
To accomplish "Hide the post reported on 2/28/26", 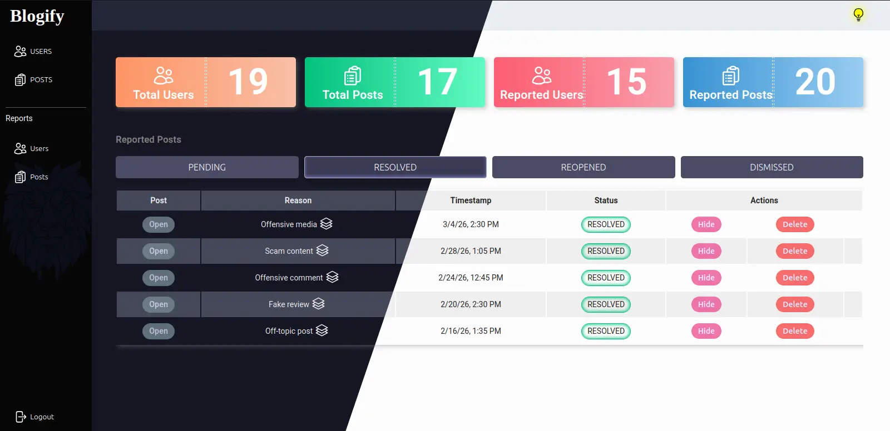I will click(706, 251).
